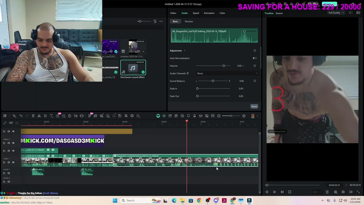Step to the previous frame
The image size is (364, 205).
pos(267,192)
